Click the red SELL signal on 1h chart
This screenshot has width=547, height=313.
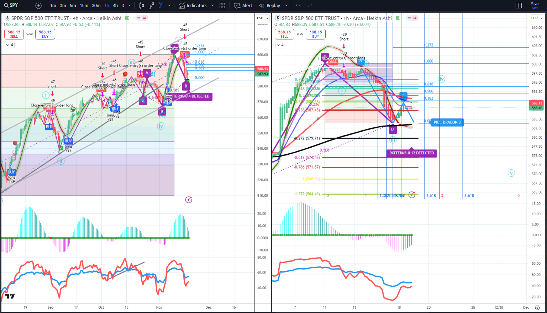333,61
